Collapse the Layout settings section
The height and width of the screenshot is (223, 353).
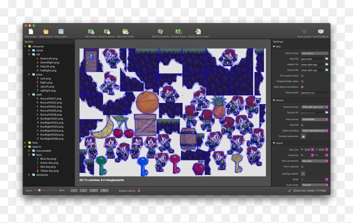tap(274, 143)
